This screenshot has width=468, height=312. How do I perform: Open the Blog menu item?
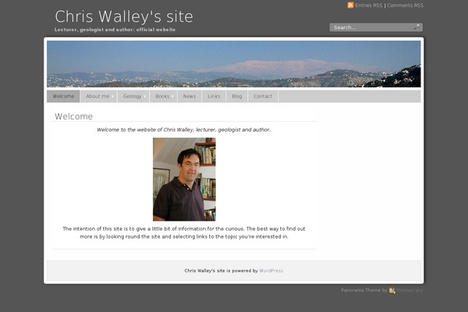point(237,97)
